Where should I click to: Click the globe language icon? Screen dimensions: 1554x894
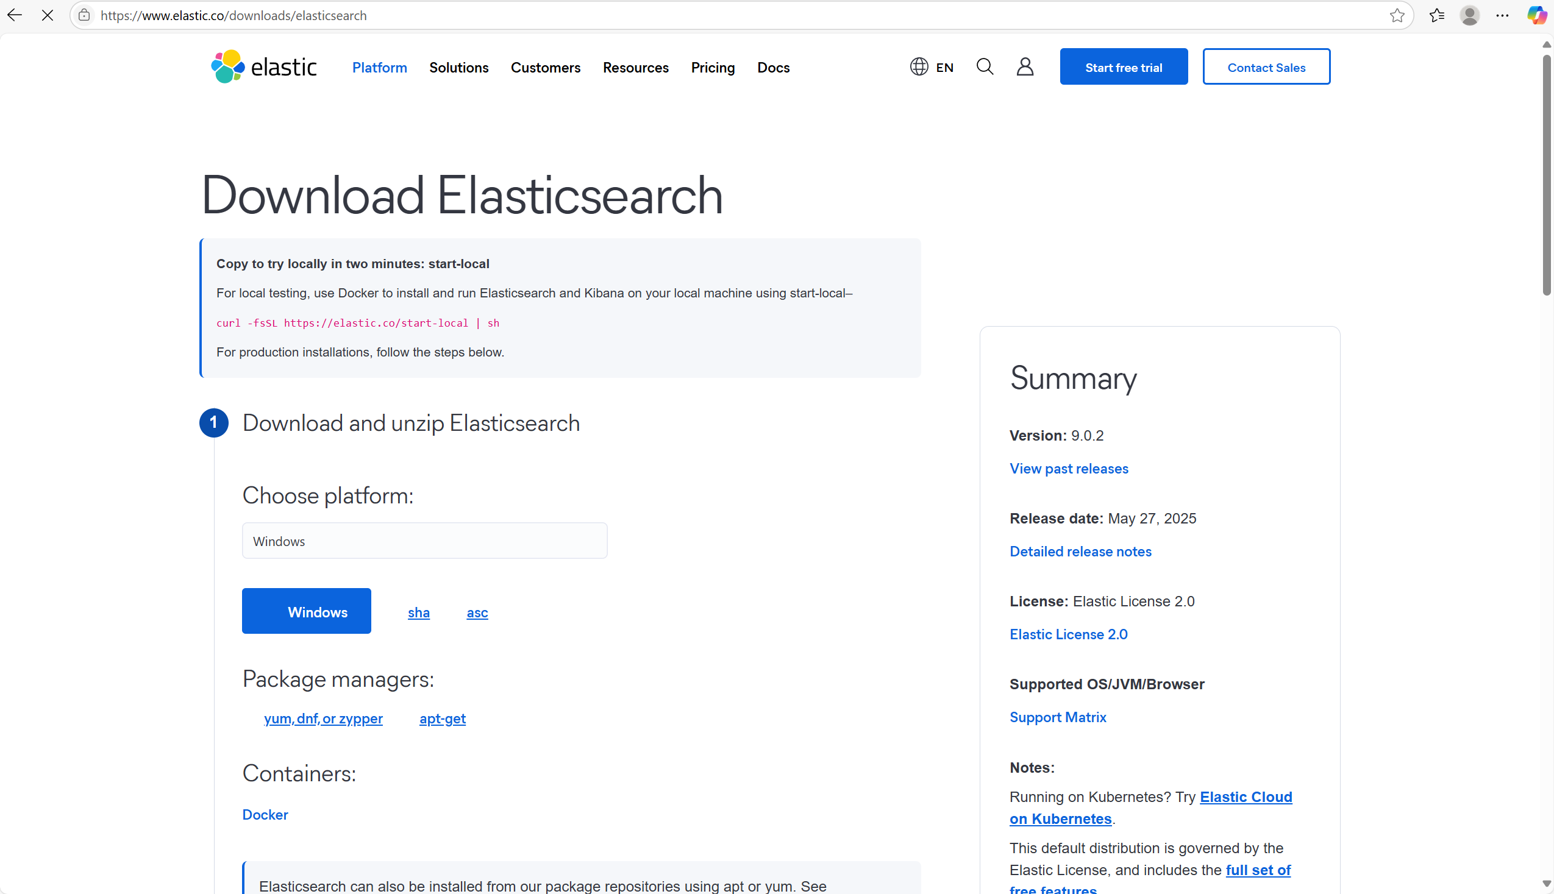(919, 66)
